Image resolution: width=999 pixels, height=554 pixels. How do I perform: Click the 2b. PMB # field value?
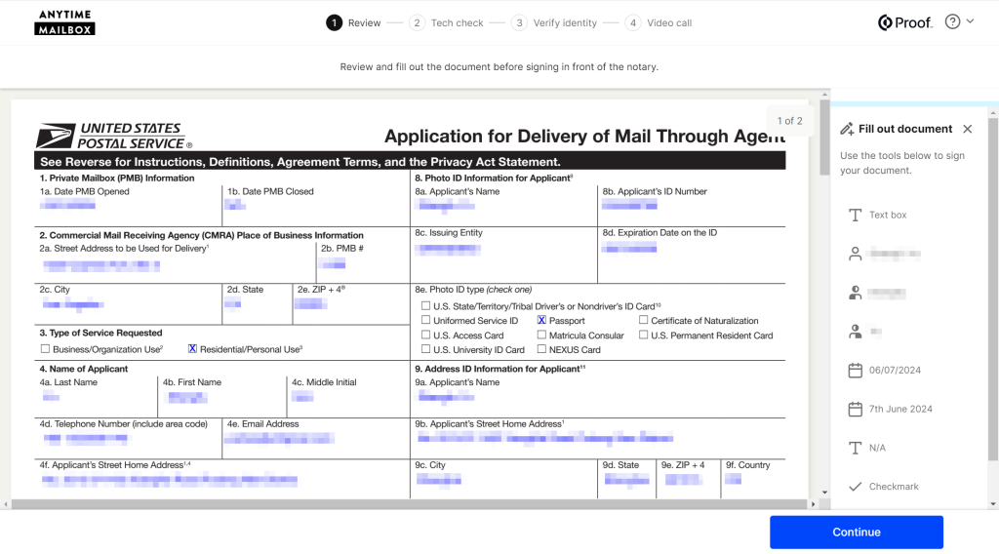[334, 264]
